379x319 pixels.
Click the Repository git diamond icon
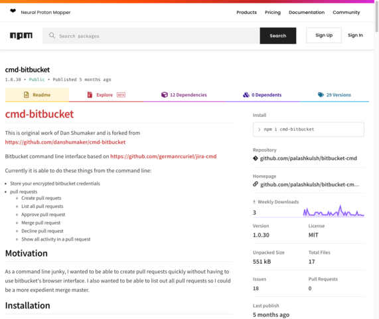click(x=256, y=158)
